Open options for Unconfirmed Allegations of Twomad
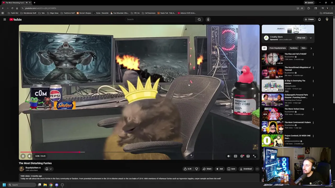Screen dimensions: 335x188 pyautogui.click(x=313, y=68)
